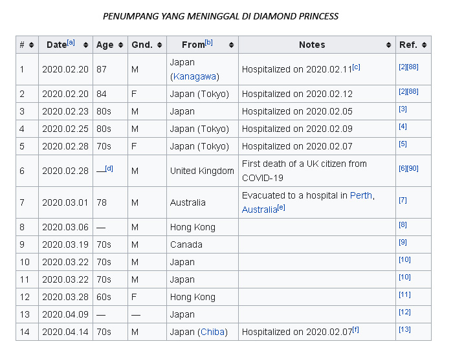The width and height of the screenshot is (453, 357).
Task: Open reference [3] link
Action: pyautogui.click(x=403, y=109)
